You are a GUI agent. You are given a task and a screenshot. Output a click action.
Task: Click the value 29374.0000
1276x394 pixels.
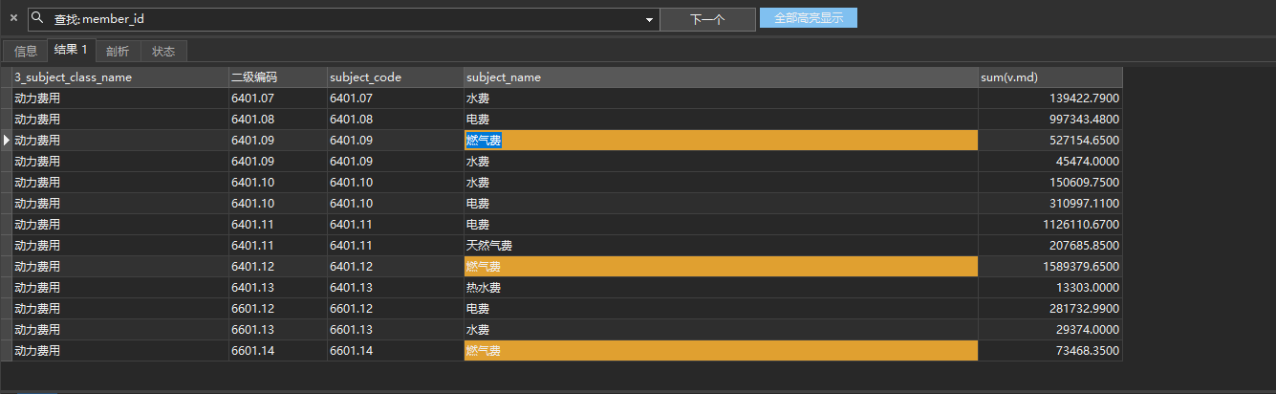1088,330
